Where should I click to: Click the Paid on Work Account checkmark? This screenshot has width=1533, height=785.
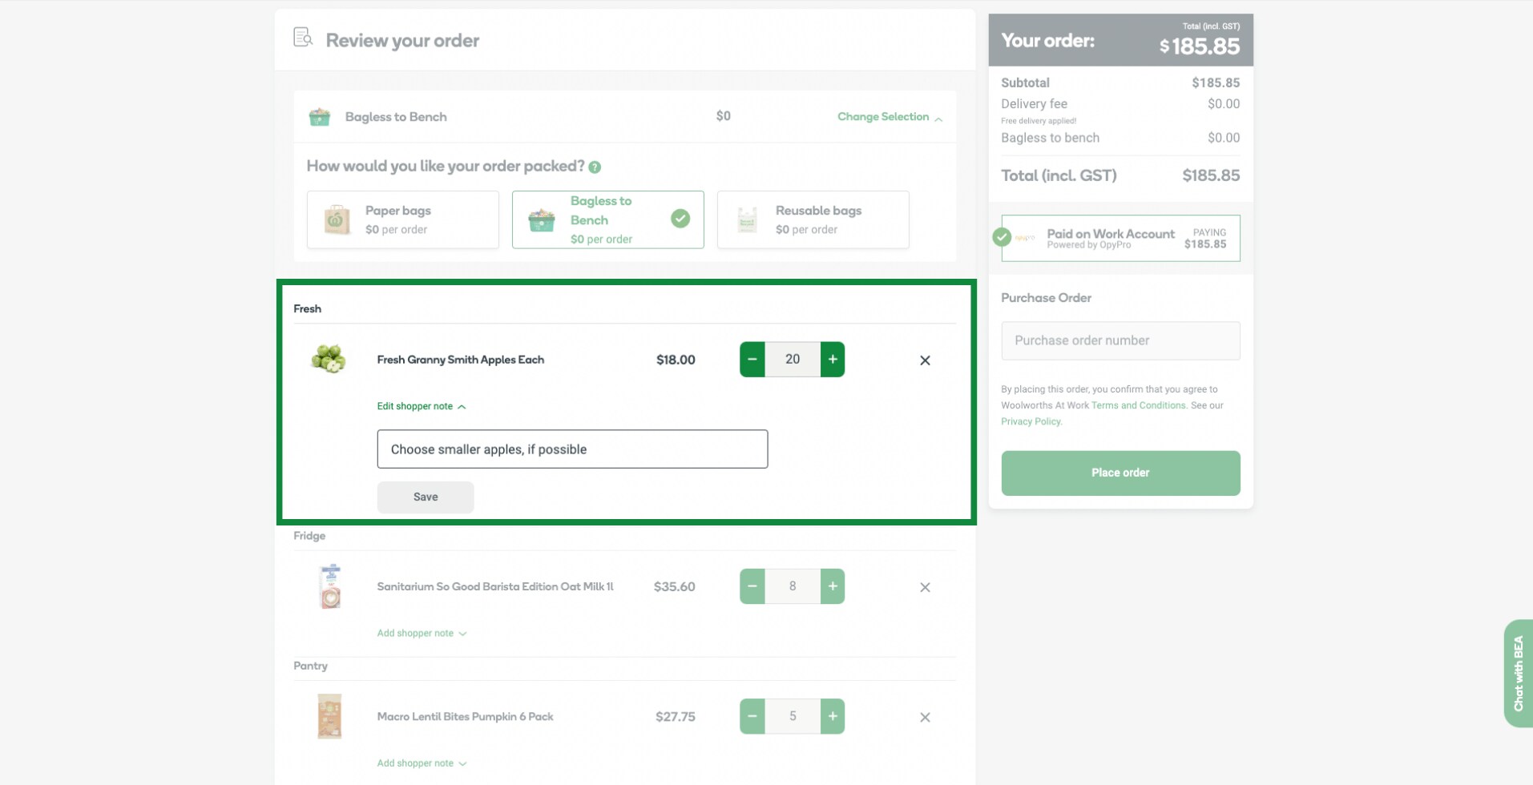pyautogui.click(x=1001, y=236)
